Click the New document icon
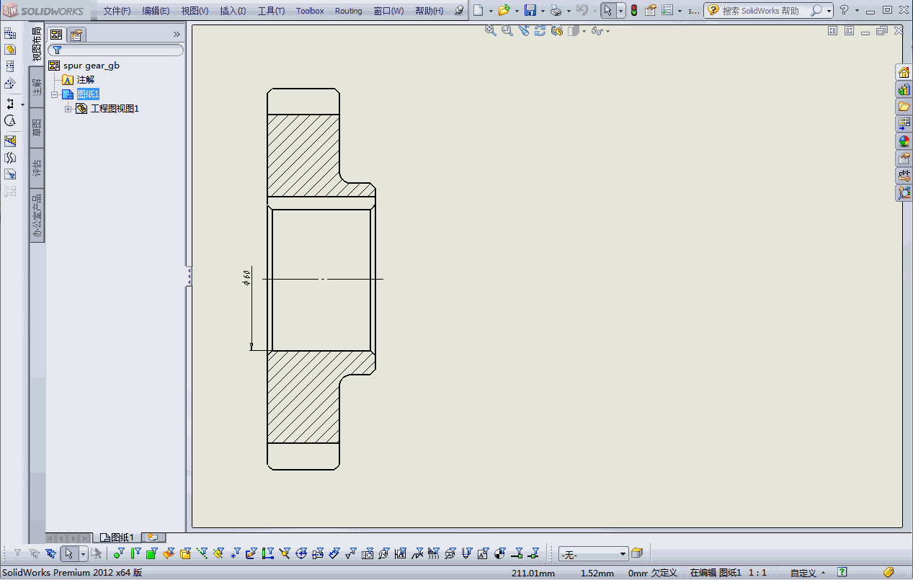Screen dimensions: 913x580 [x=478, y=10]
